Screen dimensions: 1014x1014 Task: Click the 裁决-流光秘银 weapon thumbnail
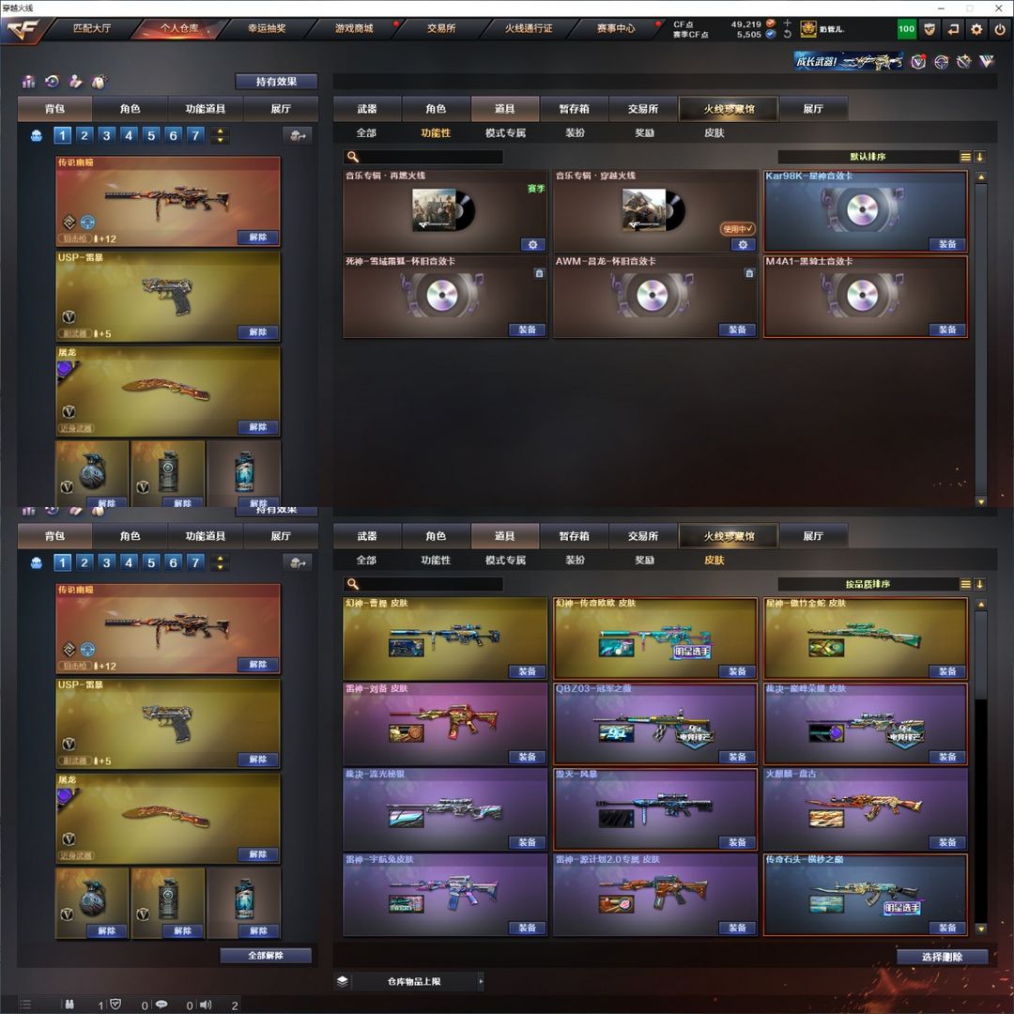[445, 811]
